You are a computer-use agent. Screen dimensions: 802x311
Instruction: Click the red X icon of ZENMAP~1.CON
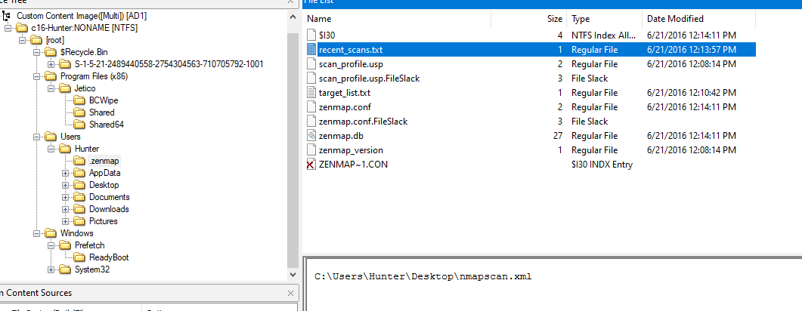click(x=313, y=164)
